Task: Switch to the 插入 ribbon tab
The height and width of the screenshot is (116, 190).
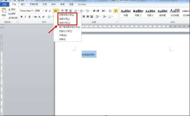Action: coord(23,4)
